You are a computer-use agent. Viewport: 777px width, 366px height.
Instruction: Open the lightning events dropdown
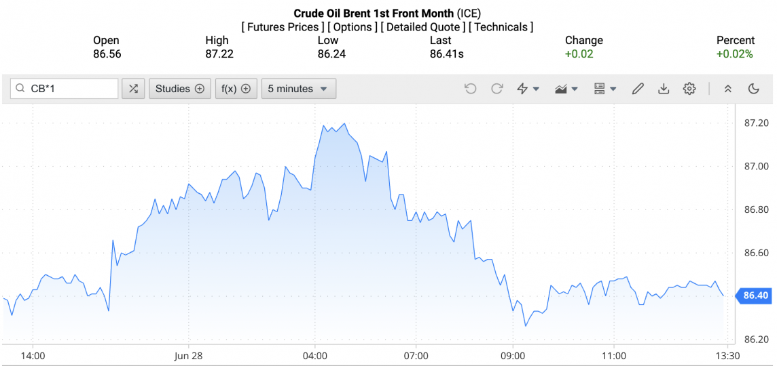(x=528, y=89)
